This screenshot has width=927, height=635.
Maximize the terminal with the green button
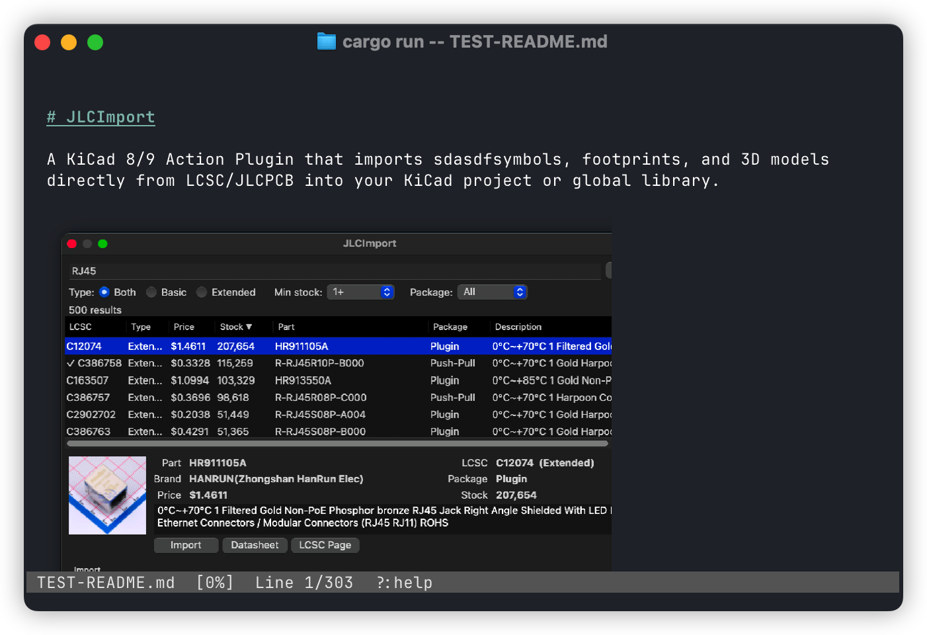pyautogui.click(x=95, y=42)
